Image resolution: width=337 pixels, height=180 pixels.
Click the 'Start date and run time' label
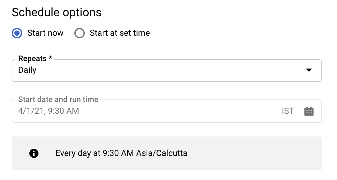coord(58,99)
